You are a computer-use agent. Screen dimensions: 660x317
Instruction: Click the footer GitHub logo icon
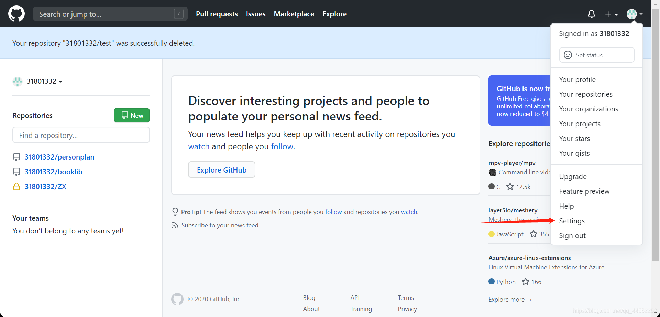pyautogui.click(x=177, y=299)
